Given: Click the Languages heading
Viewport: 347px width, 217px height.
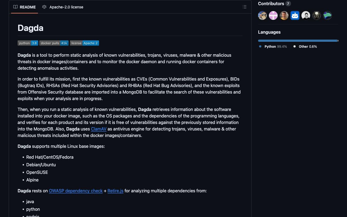Looking at the screenshot, I should [269, 32].
